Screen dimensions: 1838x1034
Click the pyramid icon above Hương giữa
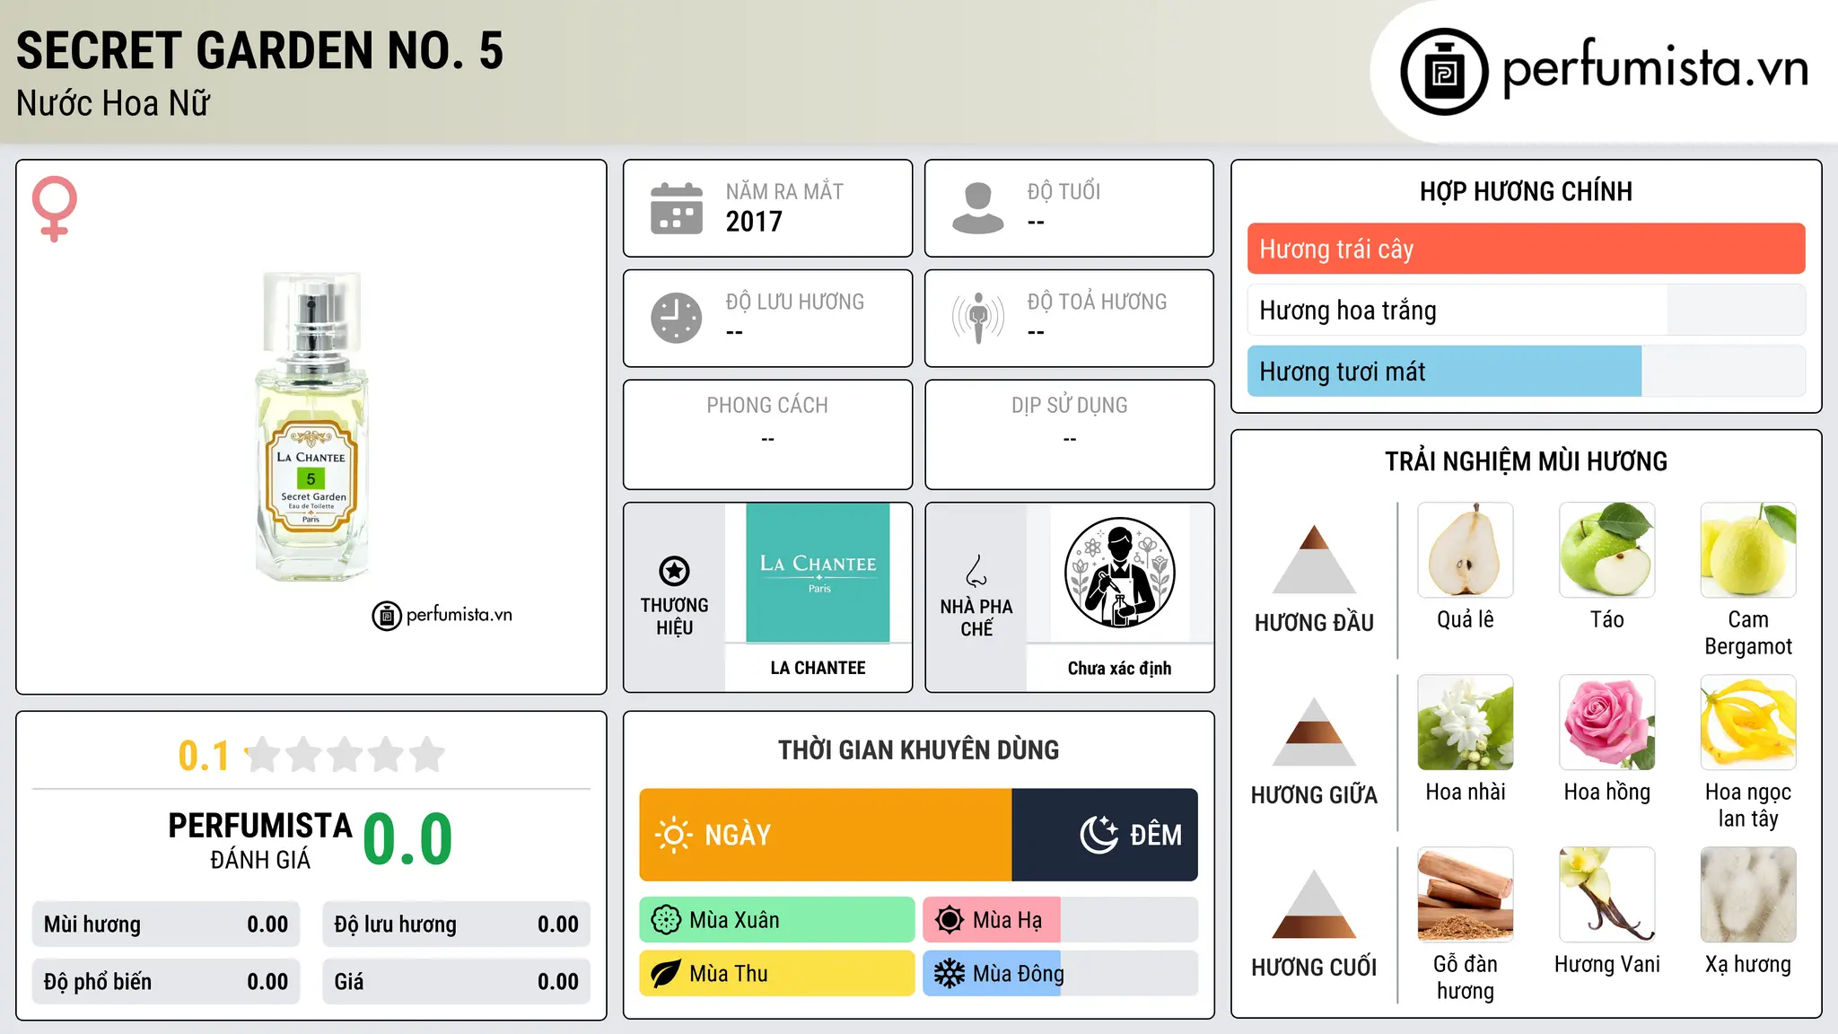tap(1314, 732)
